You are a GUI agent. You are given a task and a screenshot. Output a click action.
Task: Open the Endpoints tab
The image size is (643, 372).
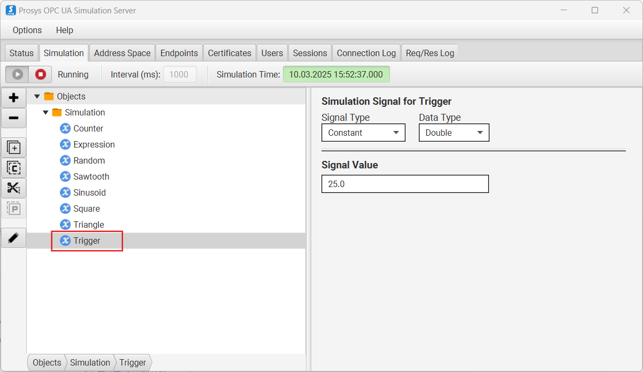(x=179, y=53)
